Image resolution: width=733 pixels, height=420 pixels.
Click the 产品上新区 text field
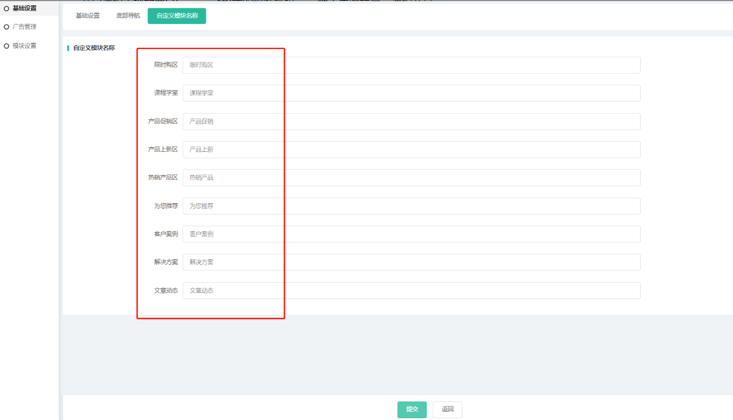coord(411,150)
